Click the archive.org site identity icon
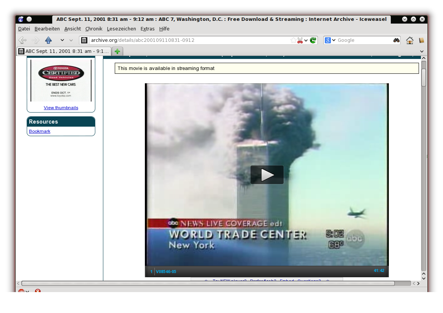This screenshot has height=313, width=443. 84,40
